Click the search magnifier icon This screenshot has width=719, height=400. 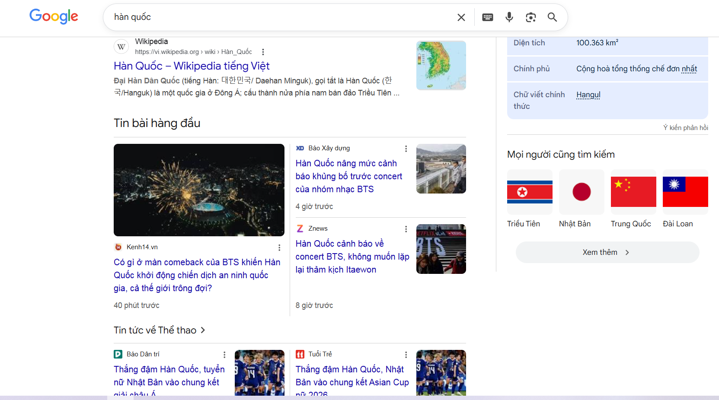[x=552, y=17]
